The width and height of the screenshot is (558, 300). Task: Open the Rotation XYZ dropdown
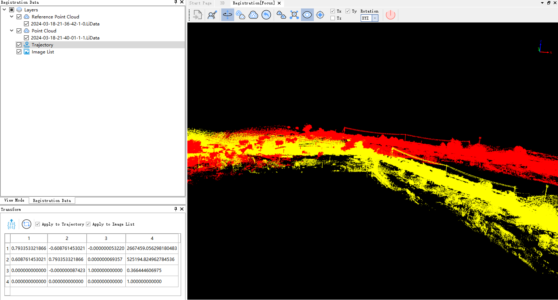coord(375,18)
